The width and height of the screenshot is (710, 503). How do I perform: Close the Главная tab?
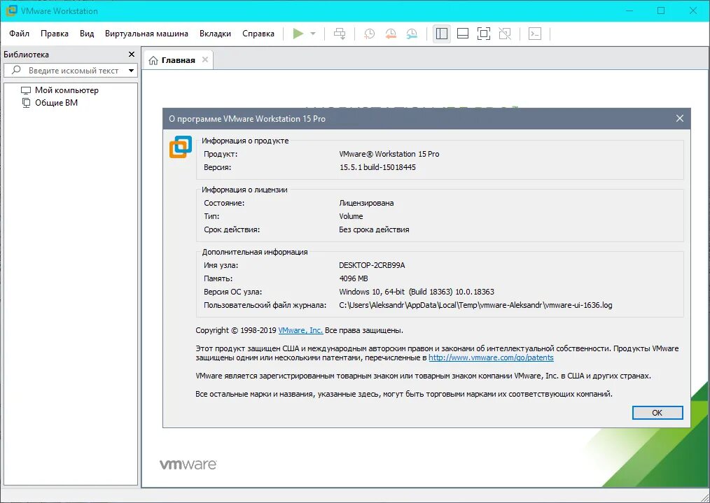pos(205,59)
